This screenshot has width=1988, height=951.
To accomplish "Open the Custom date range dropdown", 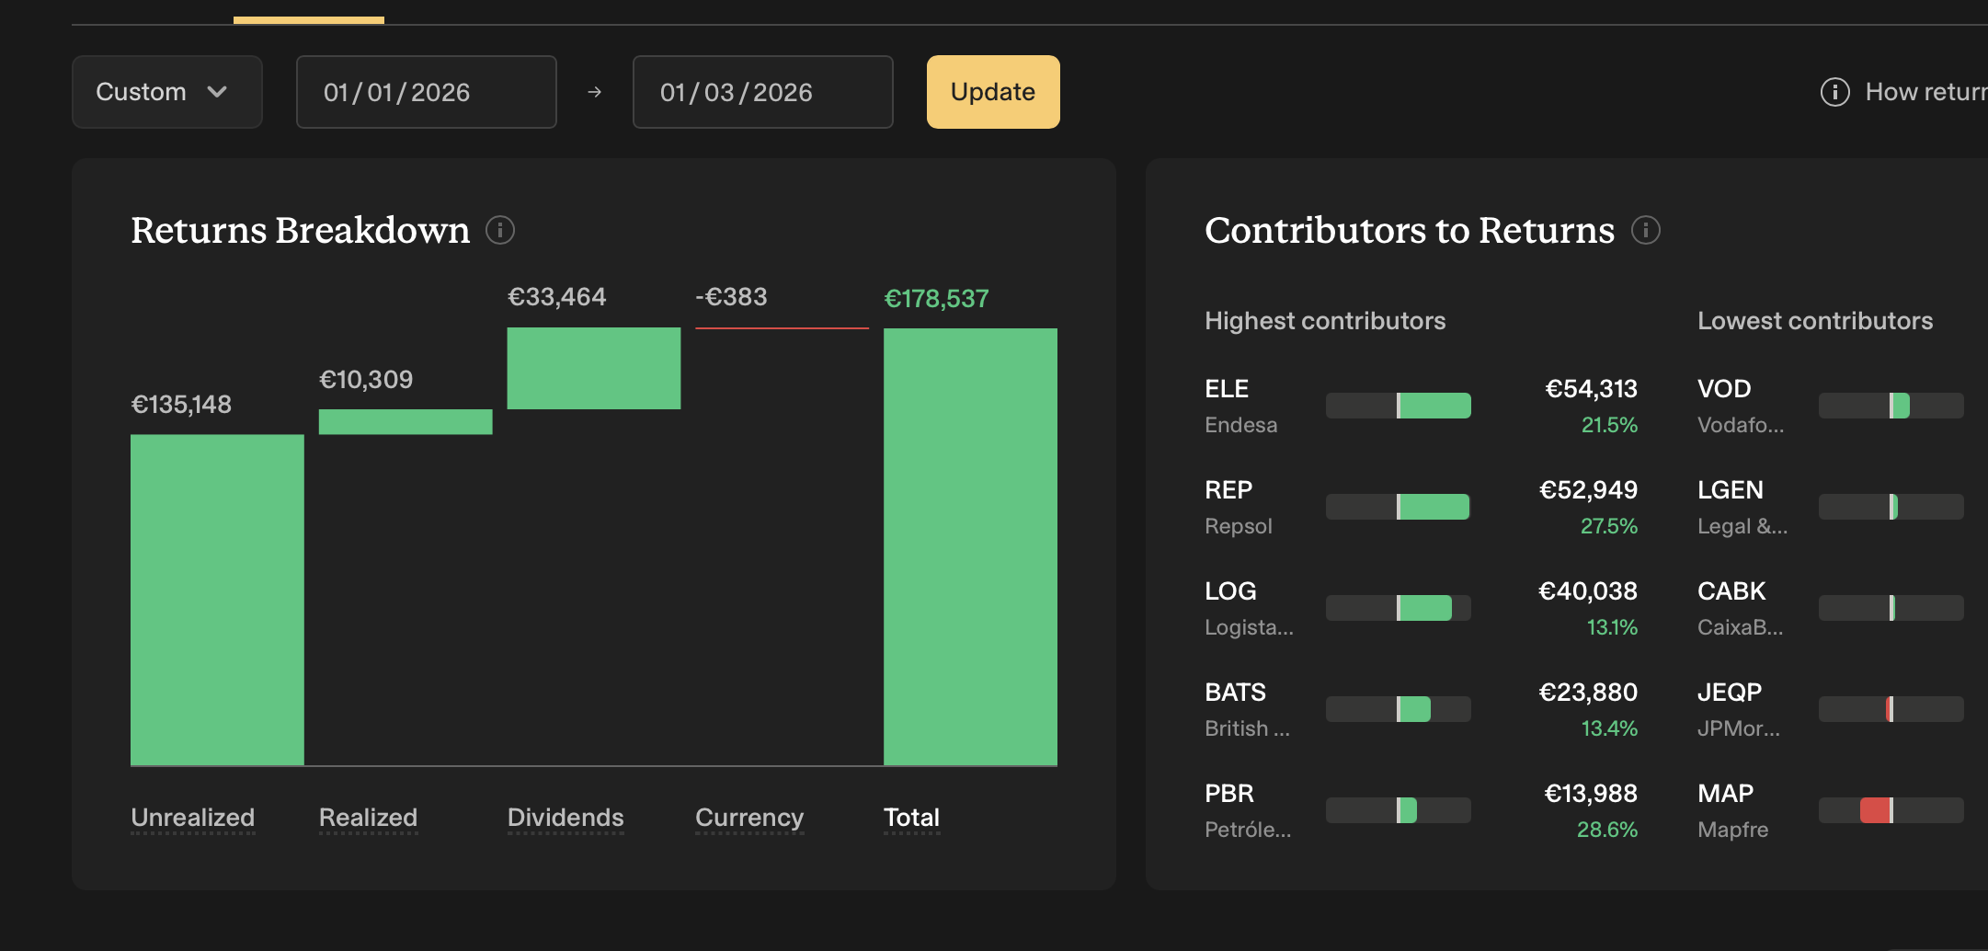I will 166,92.
